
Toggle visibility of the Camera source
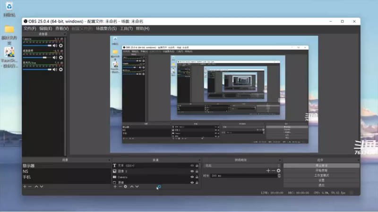(192, 177)
